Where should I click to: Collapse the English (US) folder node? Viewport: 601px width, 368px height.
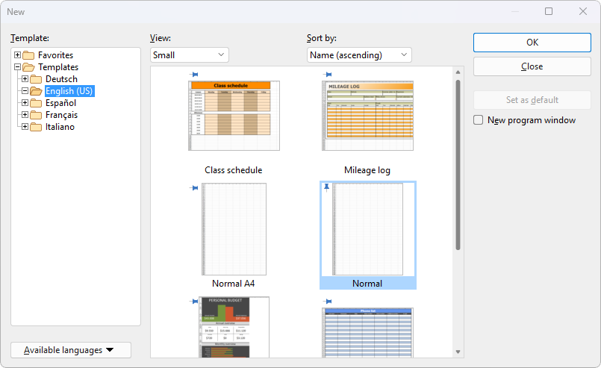25,91
